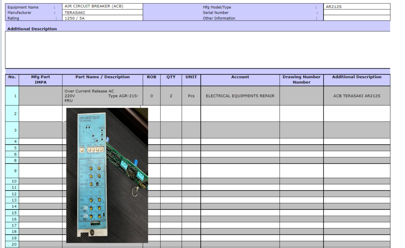Click the Account column header
The width and height of the screenshot is (405, 248).
coord(240,77)
